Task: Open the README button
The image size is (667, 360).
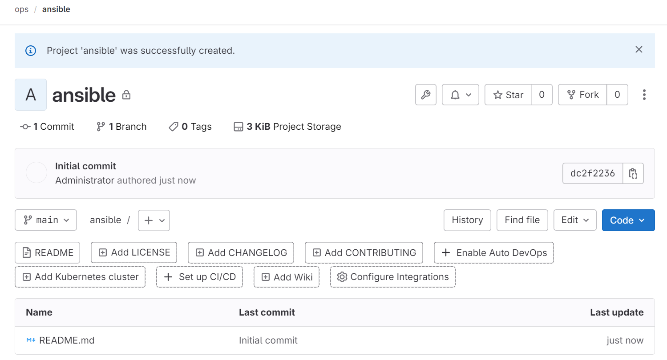Action: (x=47, y=253)
